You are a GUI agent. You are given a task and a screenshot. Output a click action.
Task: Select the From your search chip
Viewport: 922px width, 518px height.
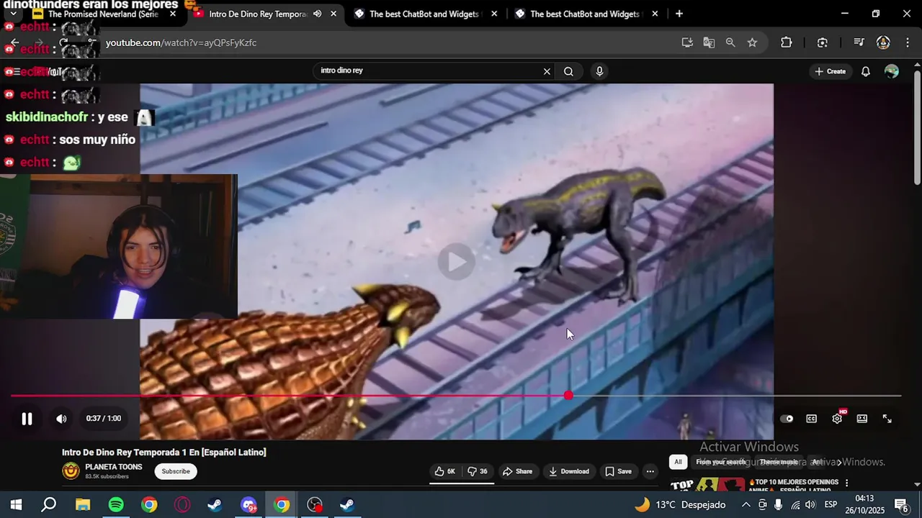tap(721, 462)
